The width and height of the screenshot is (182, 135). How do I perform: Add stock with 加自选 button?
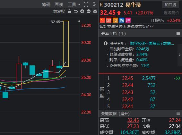pyautogui.click(x=170, y=5)
